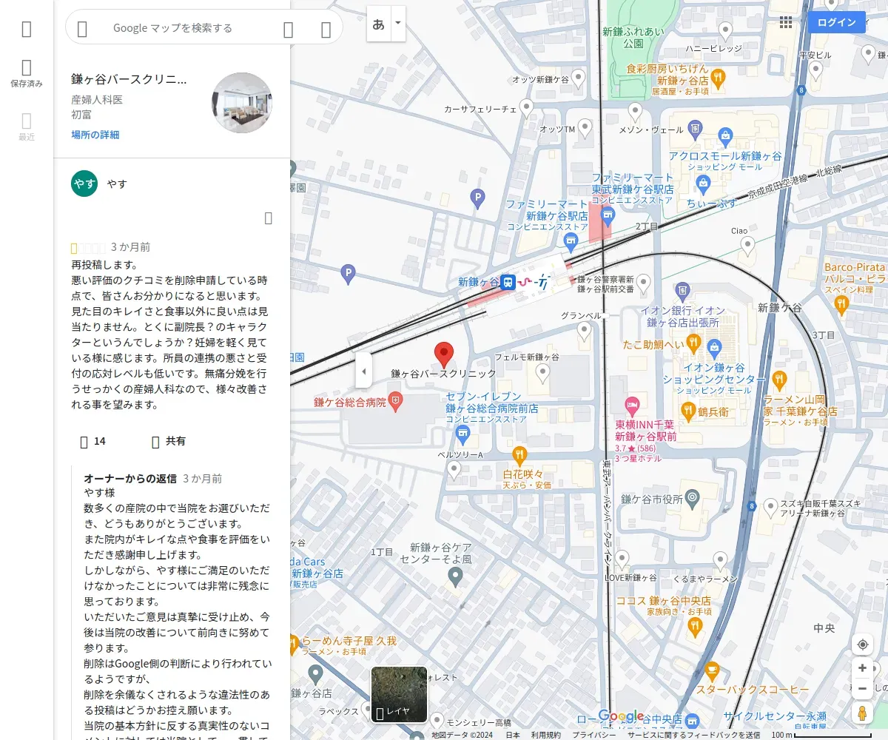The width and height of the screenshot is (888, 740).
Task: Toggle the 100 m map scale bar
Action: pos(821,735)
